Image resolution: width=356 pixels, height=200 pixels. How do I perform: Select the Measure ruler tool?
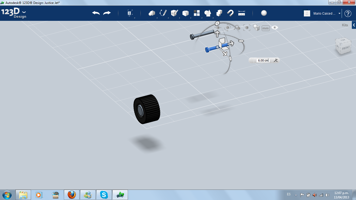(242, 13)
